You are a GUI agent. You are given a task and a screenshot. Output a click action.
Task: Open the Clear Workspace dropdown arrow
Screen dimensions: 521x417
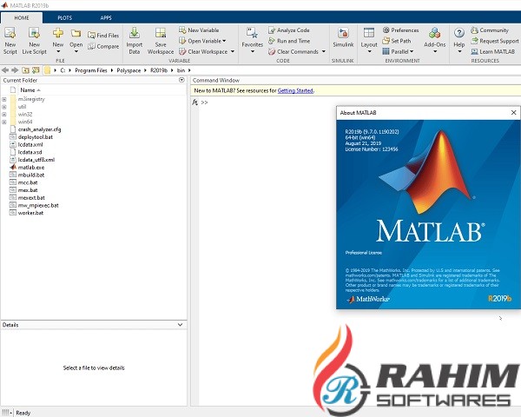pos(232,51)
